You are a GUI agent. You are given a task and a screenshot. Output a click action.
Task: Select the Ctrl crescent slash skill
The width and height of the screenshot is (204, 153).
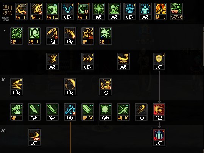34,137
